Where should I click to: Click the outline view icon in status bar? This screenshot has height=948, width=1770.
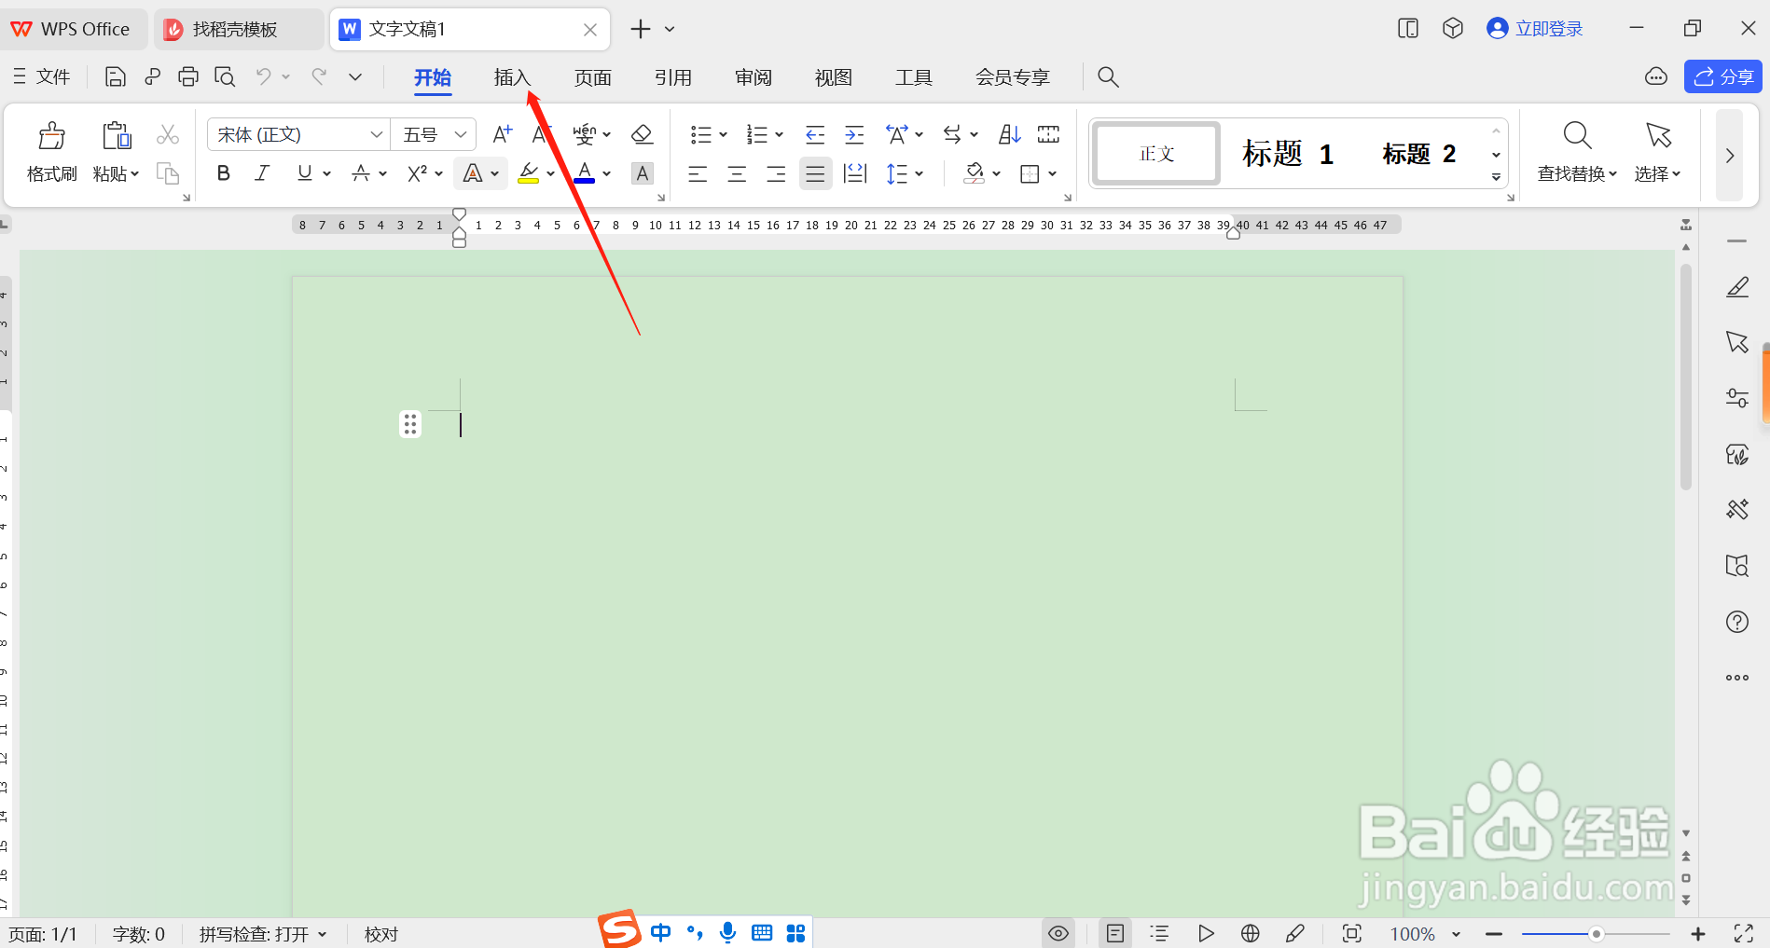pos(1160,933)
